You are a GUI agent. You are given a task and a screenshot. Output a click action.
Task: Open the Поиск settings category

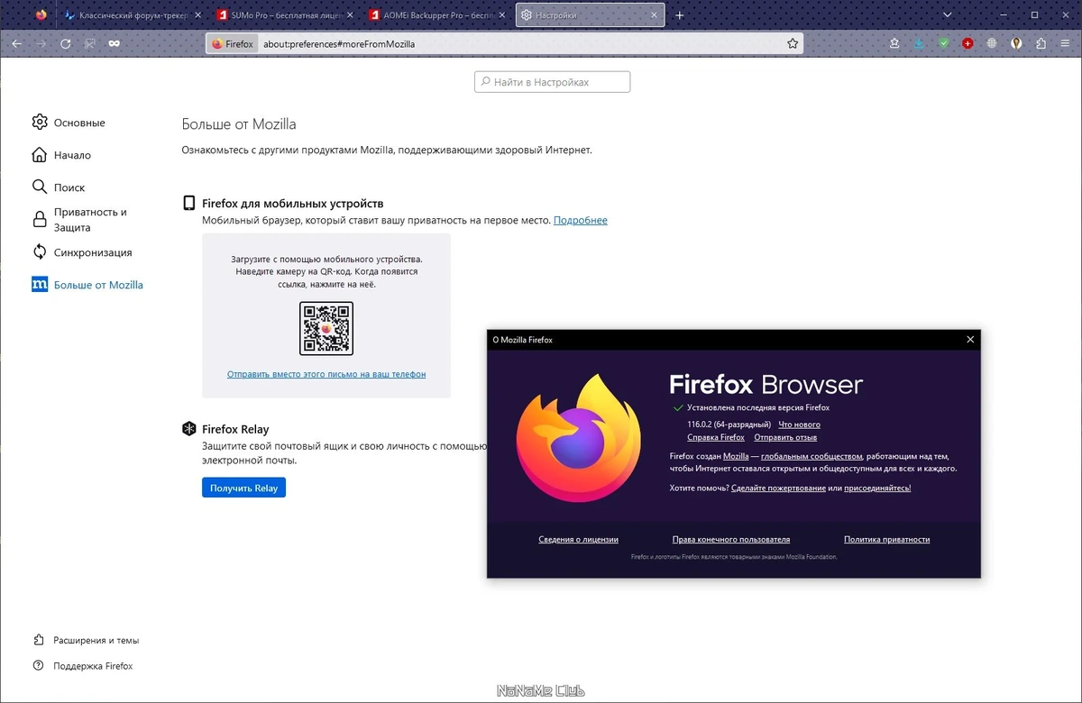(x=59, y=187)
